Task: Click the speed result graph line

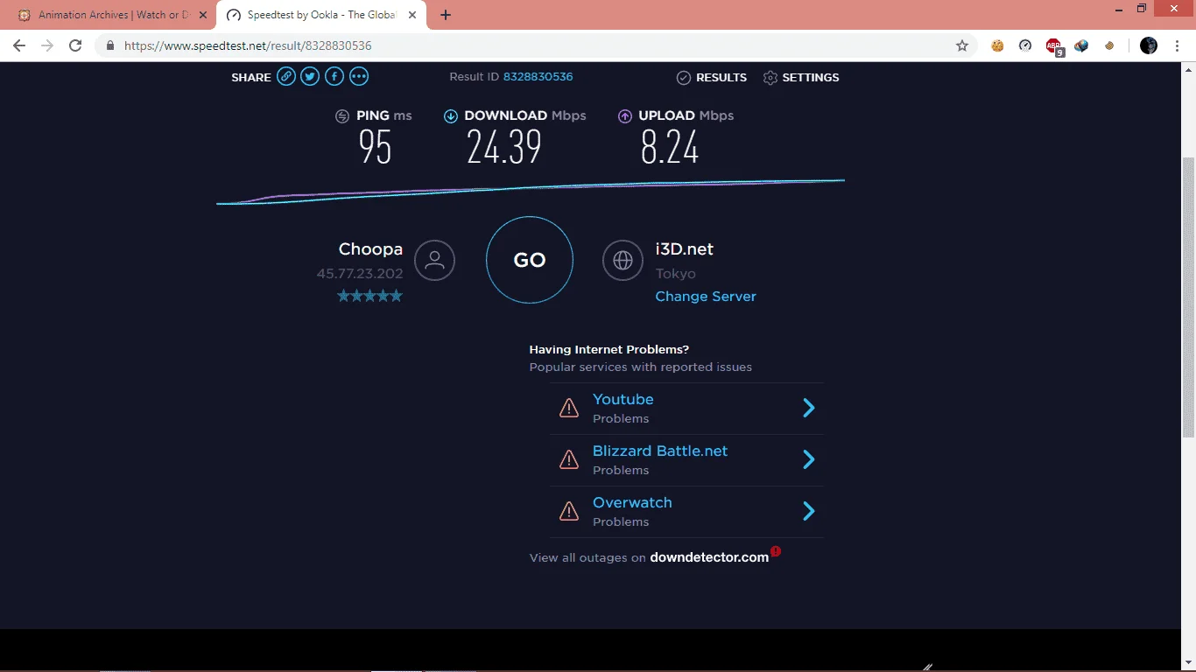Action: [x=531, y=191]
